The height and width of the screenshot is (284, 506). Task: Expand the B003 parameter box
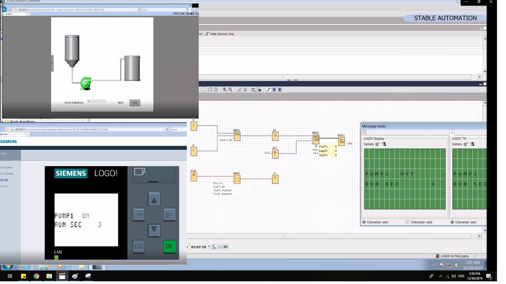click(316, 146)
